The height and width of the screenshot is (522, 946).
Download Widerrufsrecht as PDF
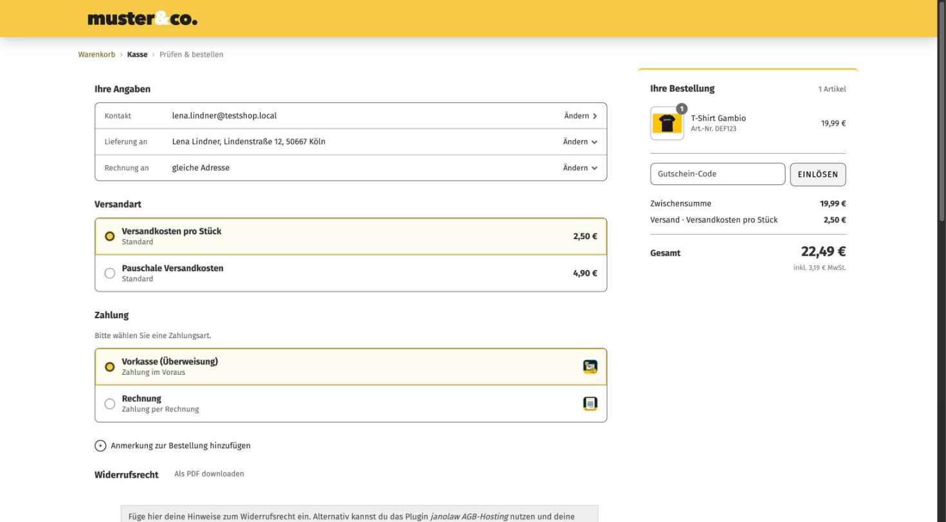coord(209,474)
